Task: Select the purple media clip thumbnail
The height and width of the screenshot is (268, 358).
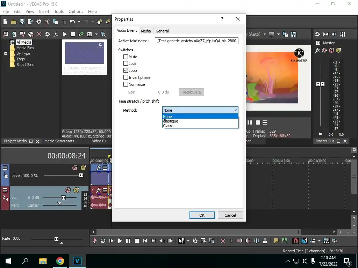Action: coord(85,53)
